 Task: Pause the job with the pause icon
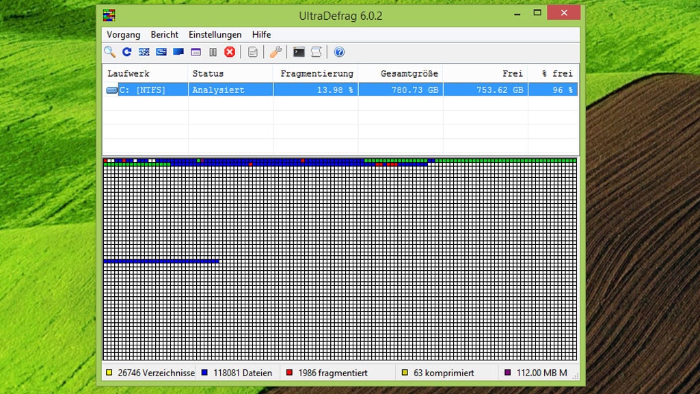coord(213,52)
